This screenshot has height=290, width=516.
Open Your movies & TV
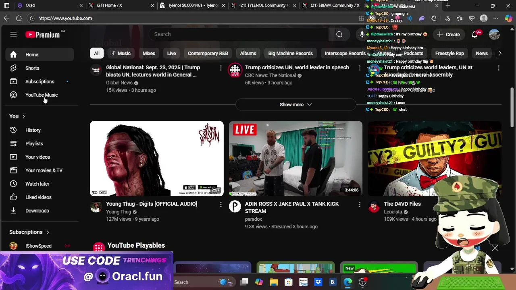(40, 170)
